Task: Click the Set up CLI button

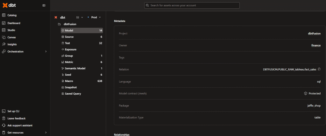Action: tap(13, 111)
